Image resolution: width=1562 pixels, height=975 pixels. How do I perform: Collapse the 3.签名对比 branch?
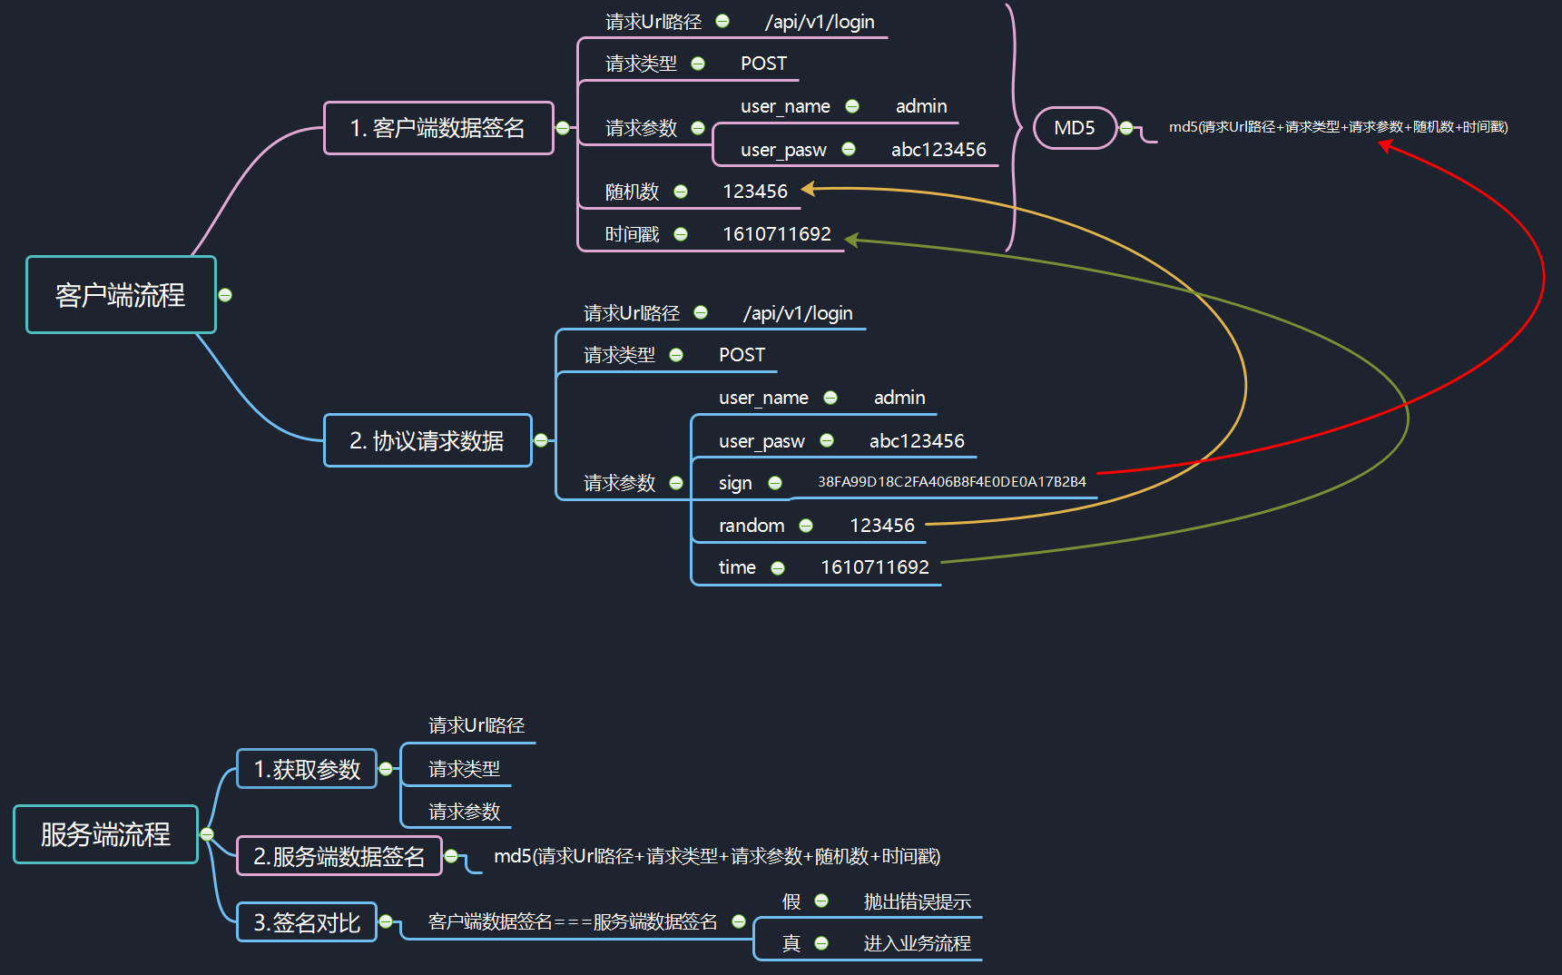click(386, 921)
